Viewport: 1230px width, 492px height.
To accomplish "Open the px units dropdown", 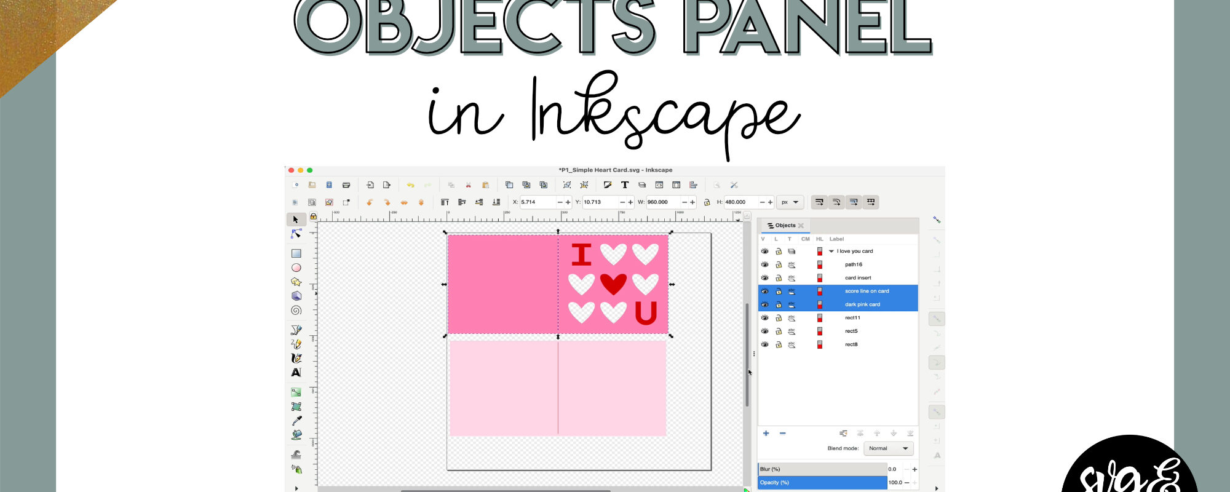I will point(790,202).
